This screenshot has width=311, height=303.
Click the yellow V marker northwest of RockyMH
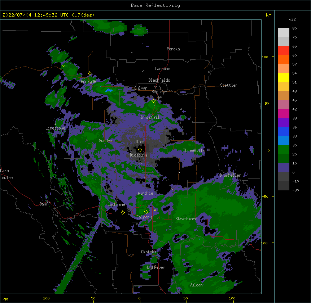[63, 66]
